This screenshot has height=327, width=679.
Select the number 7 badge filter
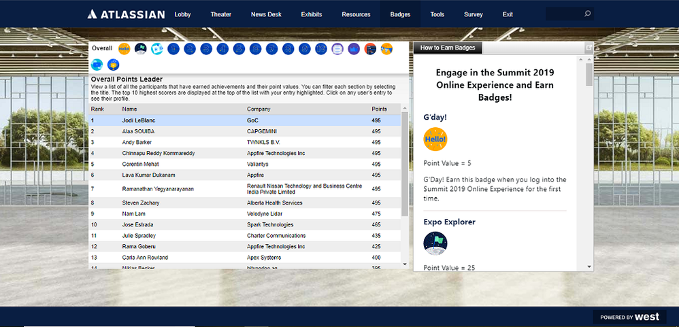[271, 49]
